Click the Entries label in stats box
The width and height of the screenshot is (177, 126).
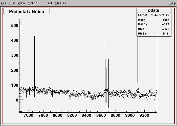143,15
